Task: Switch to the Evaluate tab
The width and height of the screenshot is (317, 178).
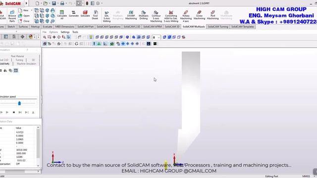Action: click(48, 27)
